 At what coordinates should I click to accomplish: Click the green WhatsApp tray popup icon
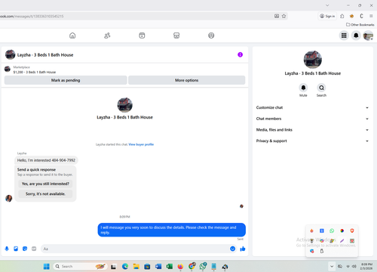[x=332, y=230]
